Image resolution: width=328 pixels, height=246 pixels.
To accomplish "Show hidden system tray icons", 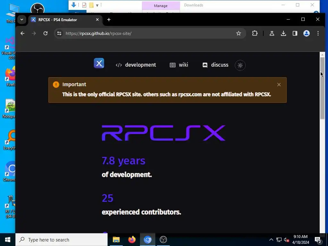I will [x=271, y=240].
